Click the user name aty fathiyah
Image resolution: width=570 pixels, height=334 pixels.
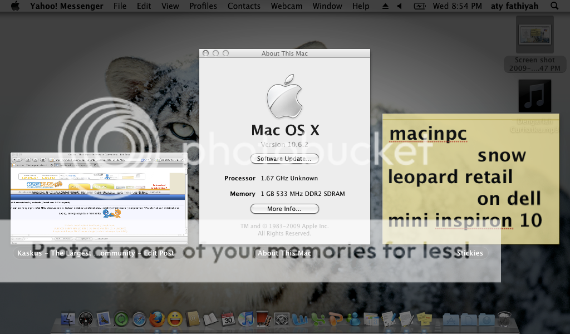coord(514,6)
